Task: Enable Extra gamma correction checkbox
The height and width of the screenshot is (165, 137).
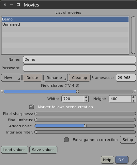Action: tap(66, 140)
